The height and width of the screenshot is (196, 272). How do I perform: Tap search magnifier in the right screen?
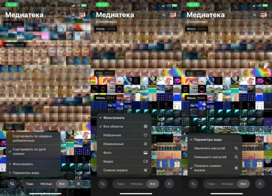click(x=254, y=15)
